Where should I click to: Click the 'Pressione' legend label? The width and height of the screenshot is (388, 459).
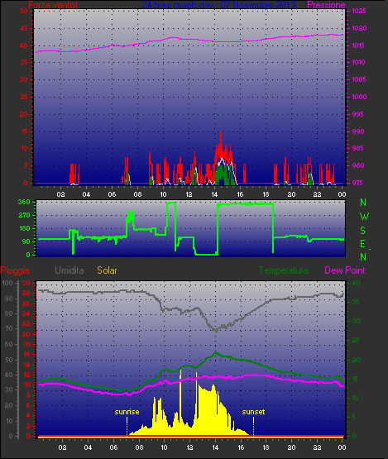(326, 5)
